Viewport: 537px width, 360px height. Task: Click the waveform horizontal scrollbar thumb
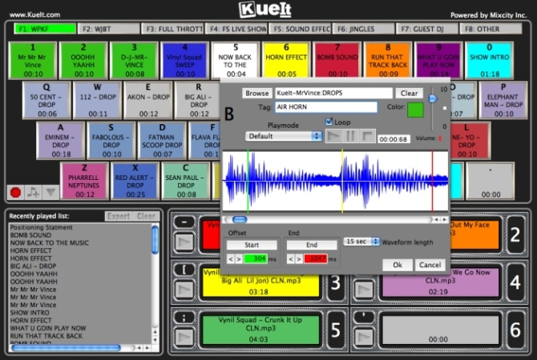pos(240,219)
